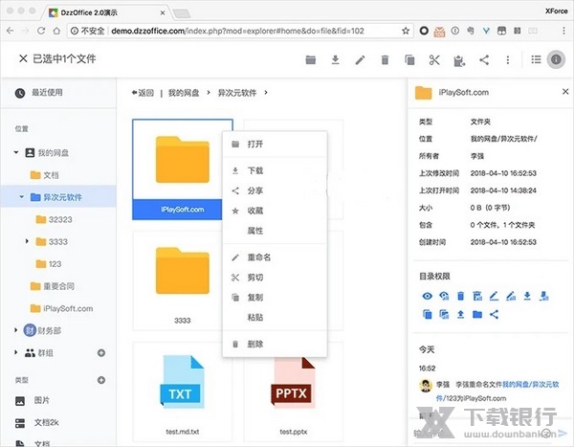Toggle the info details panel button

[556, 59]
